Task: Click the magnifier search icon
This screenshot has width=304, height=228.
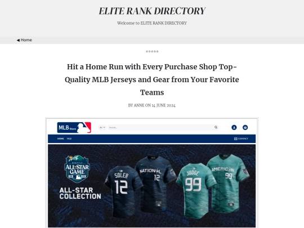Action: (x=216, y=127)
